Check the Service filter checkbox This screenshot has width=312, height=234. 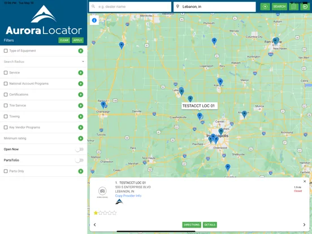6,72
